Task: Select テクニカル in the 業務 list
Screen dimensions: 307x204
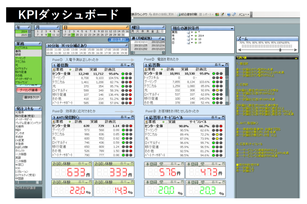Action: (20, 61)
